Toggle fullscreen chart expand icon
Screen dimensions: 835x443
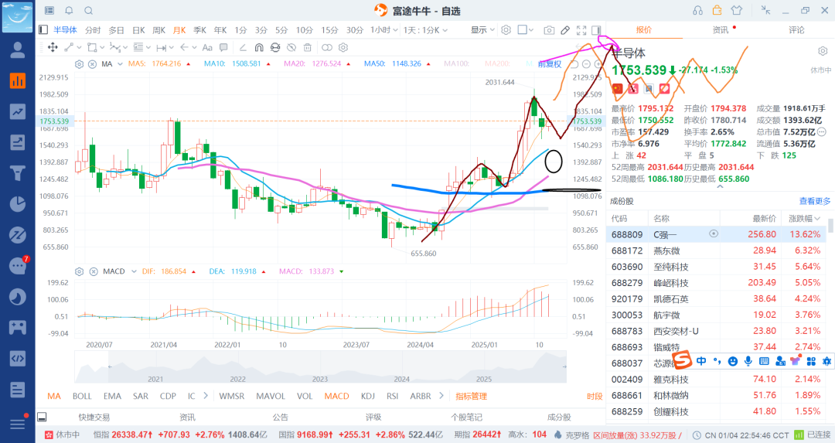point(581,30)
